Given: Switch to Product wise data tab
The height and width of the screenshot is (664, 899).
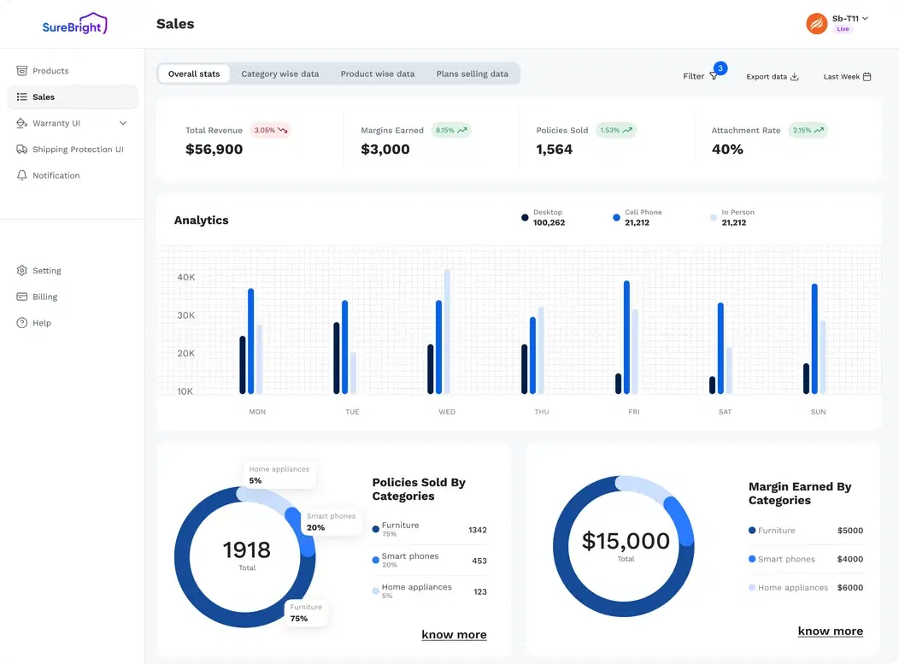Looking at the screenshot, I should click(377, 73).
